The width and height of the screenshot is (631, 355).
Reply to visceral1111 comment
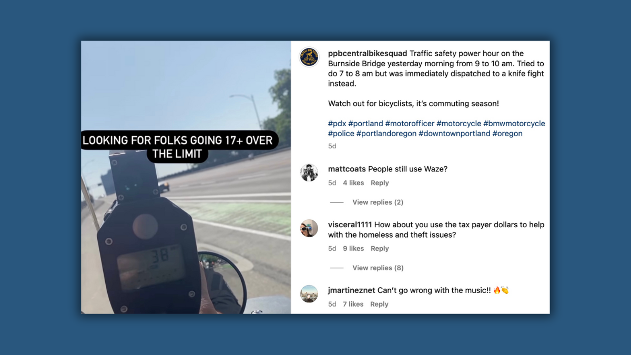(380, 249)
